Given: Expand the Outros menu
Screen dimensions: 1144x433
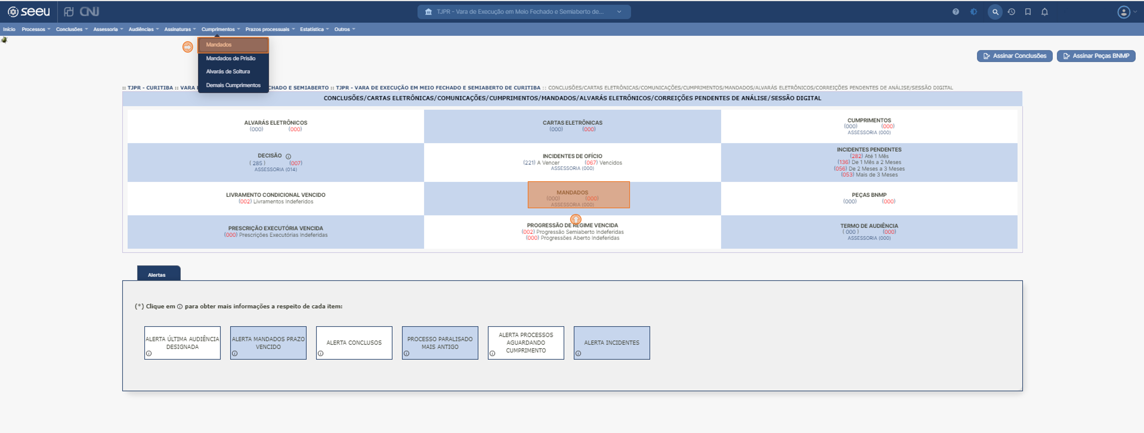Looking at the screenshot, I should [x=345, y=29].
